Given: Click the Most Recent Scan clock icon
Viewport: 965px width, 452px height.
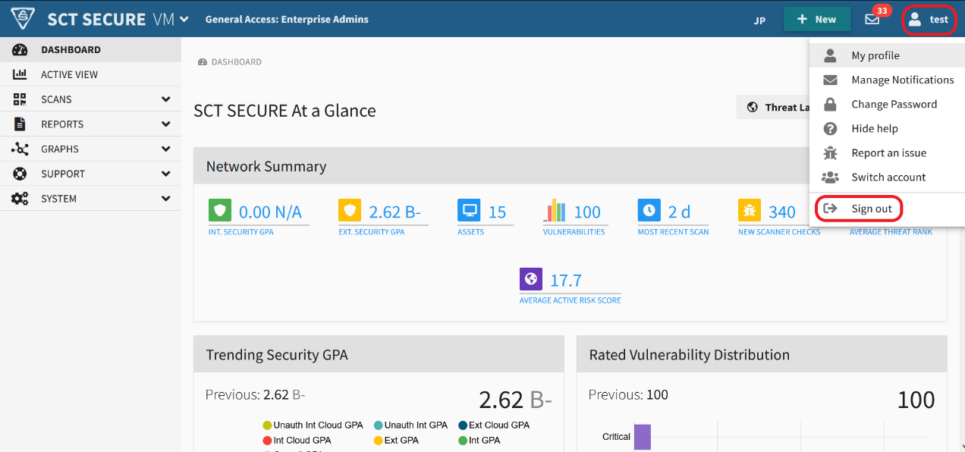Looking at the screenshot, I should point(649,210).
